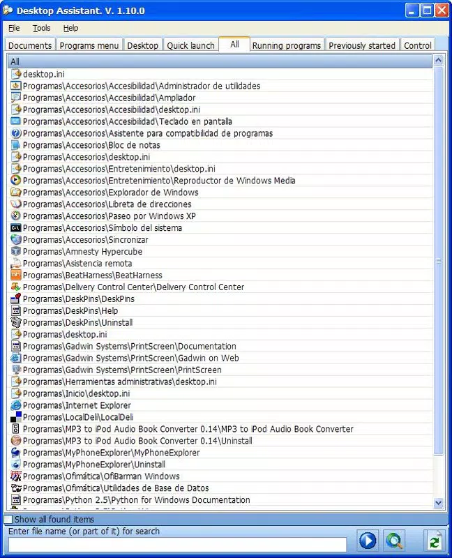This screenshot has height=558, width=452.
Task: Select the MP3 to iPod Audio Book Converter program entry
Action: tap(221, 429)
